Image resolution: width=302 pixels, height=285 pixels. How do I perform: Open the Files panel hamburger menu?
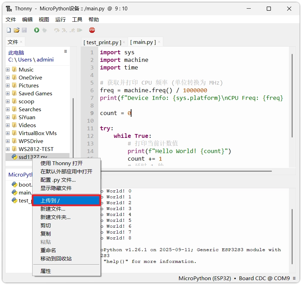(x=65, y=51)
